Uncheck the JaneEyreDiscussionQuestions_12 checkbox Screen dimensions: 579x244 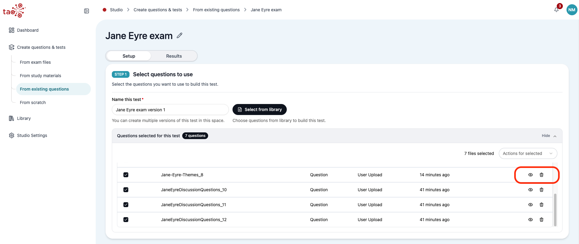click(126, 220)
